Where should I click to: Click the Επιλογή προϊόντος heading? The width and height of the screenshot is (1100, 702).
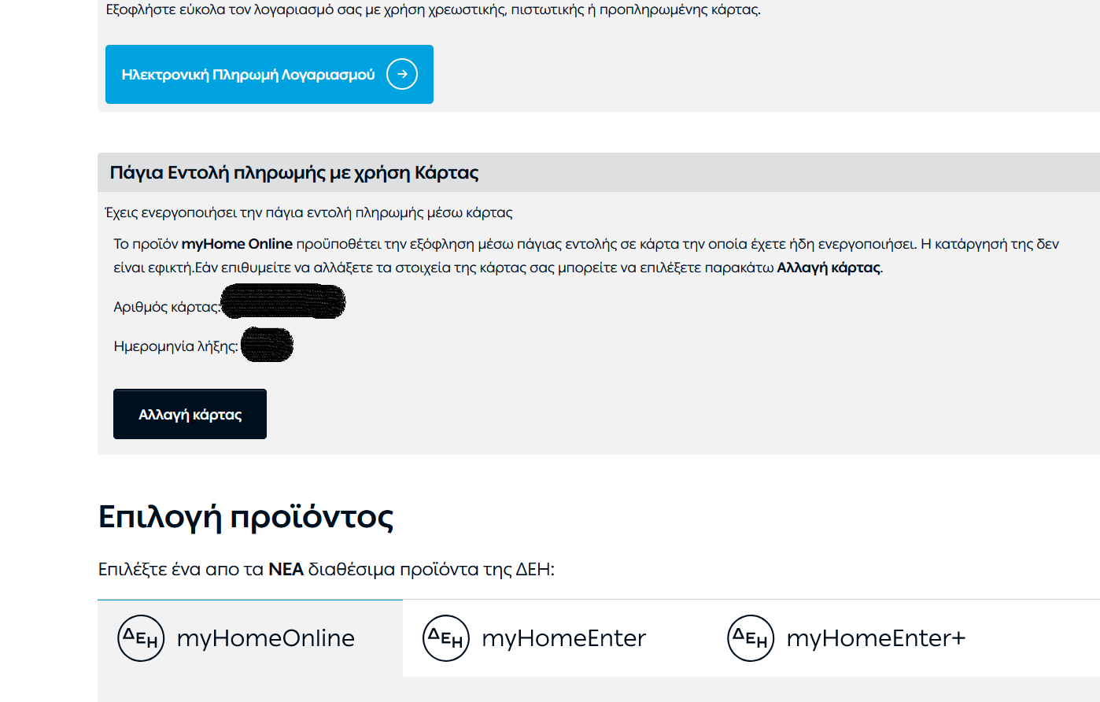245,517
